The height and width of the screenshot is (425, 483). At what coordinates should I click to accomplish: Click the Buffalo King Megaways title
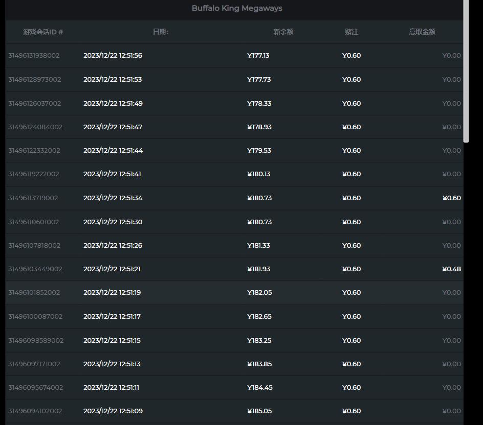tap(237, 8)
